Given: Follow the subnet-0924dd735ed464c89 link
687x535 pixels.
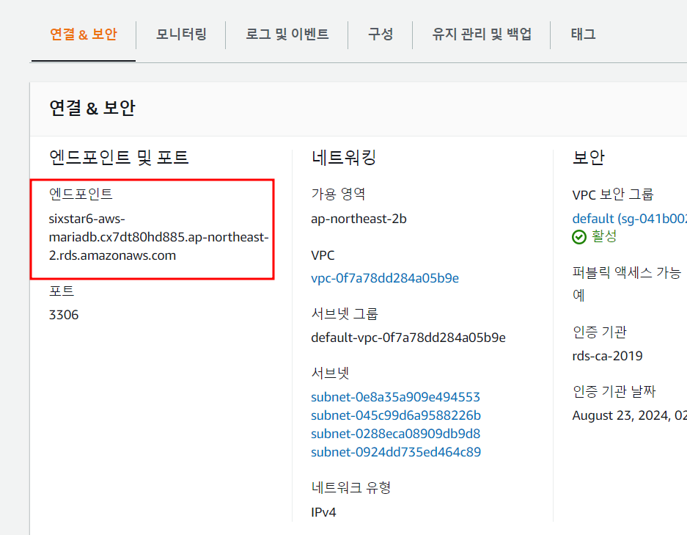Looking at the screenshot, I should (396, 452).
